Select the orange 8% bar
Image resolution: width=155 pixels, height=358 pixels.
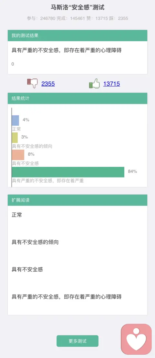(18, 155)
